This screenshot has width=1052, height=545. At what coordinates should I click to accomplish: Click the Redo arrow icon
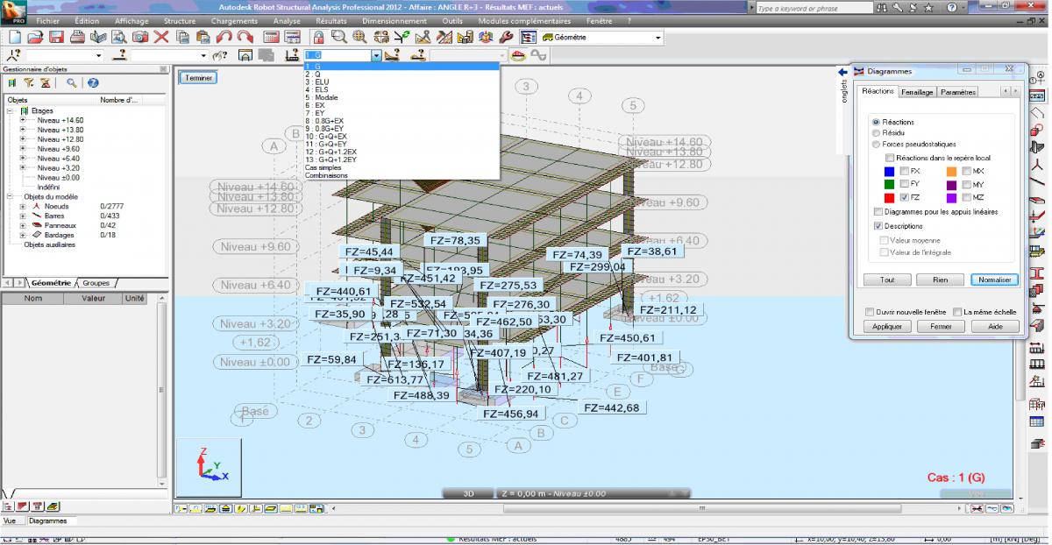tap(245, 38)
